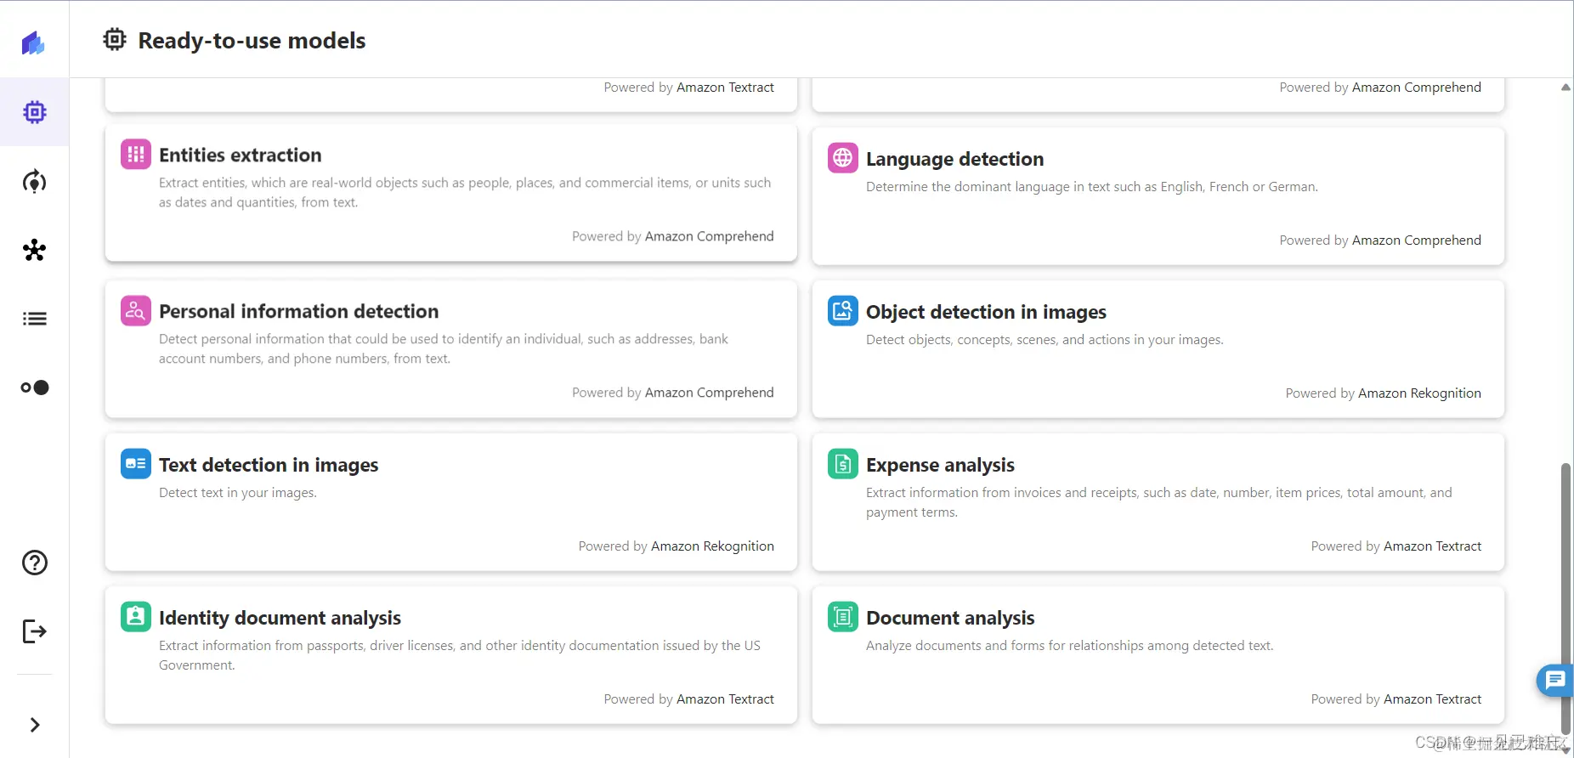This screenshot has width=1574, height=758.
Task: Click the Document analysis card icon
Action: pyautogui.click(x=842, y=617)
